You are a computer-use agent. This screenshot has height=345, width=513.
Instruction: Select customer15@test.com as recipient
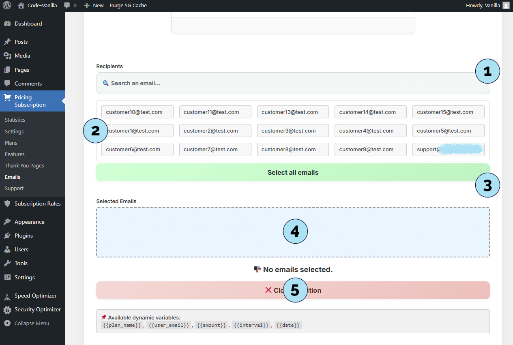[448, 112]
